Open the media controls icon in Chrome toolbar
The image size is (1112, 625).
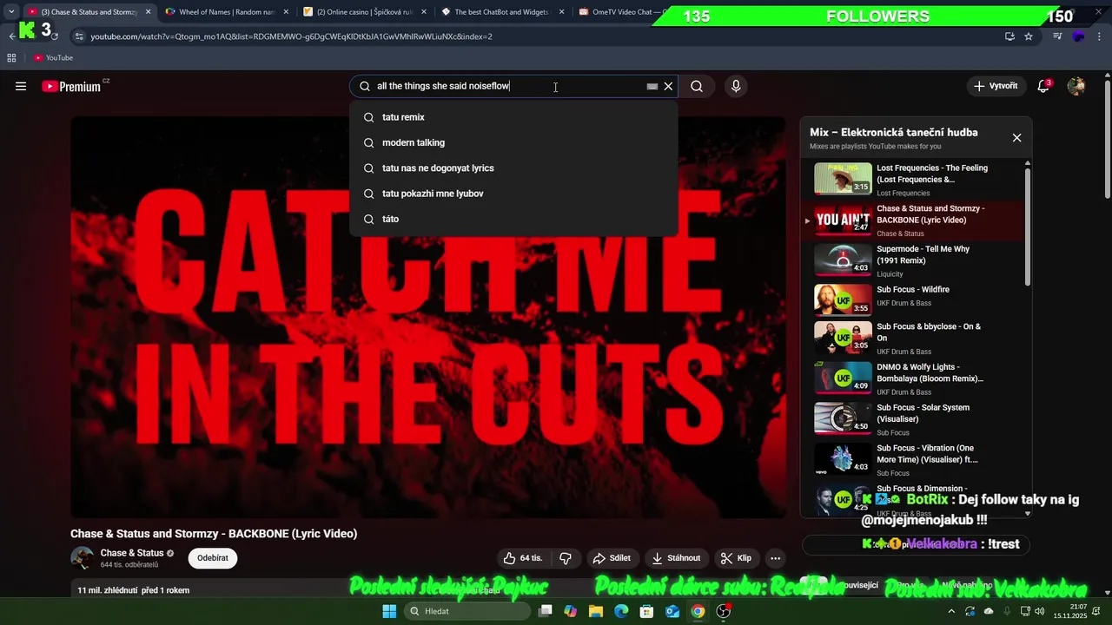coord(1057,36)
